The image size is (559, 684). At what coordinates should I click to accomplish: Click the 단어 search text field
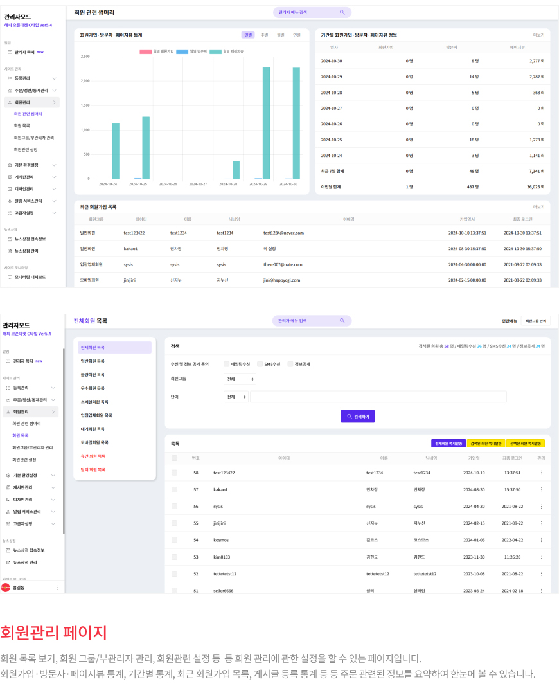378,397
